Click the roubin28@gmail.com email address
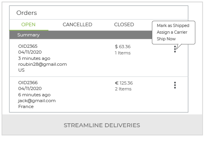 point(43,64)
